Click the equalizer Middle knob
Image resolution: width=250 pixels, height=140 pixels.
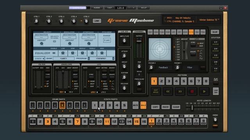[x=82, y=53]
